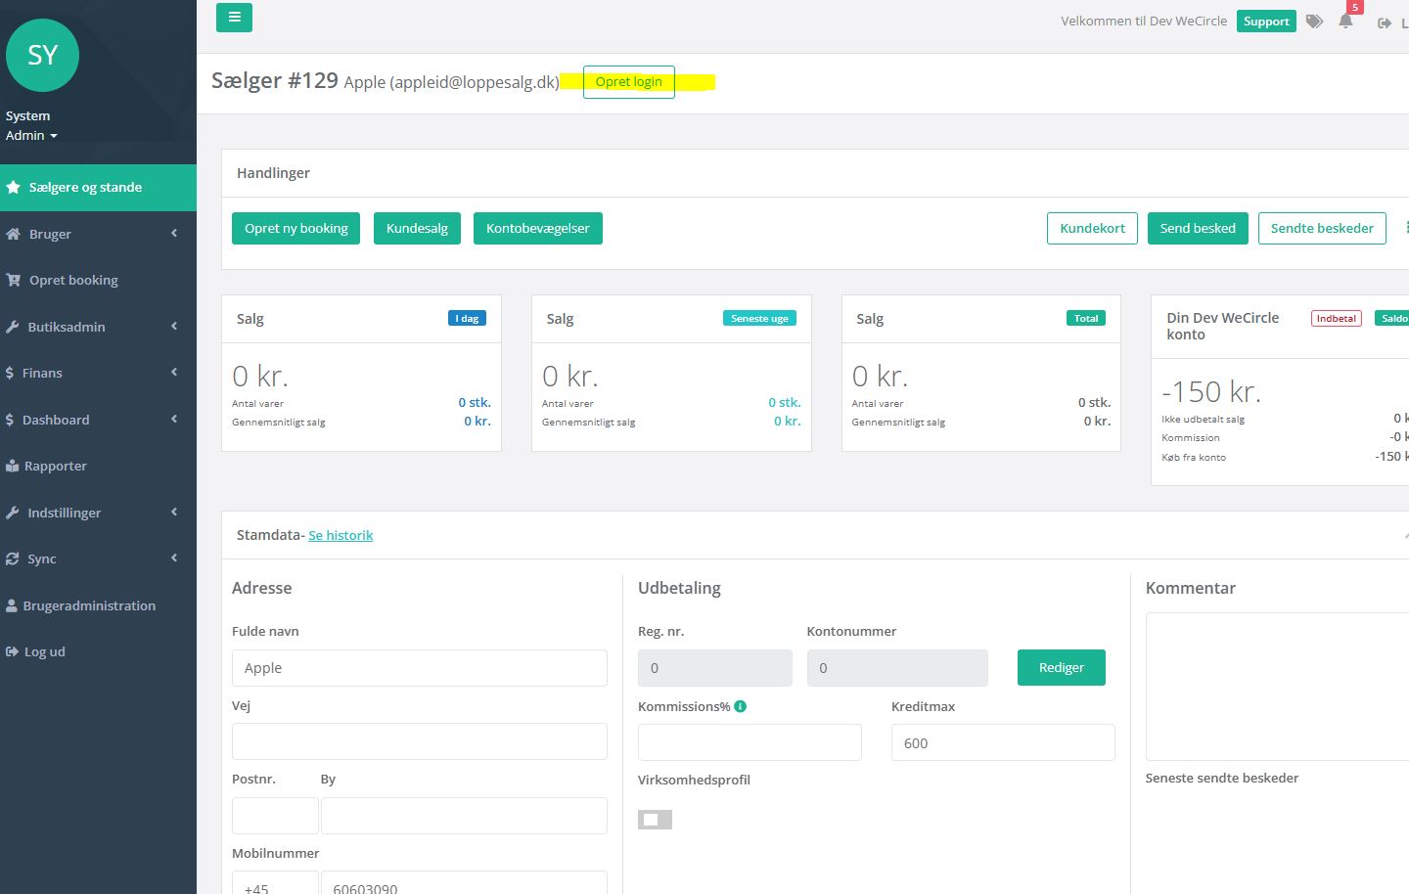The height and width of the screenshot is (894, 1409).
Task: Click the Rediger payout button
Action: point(1062,667)
